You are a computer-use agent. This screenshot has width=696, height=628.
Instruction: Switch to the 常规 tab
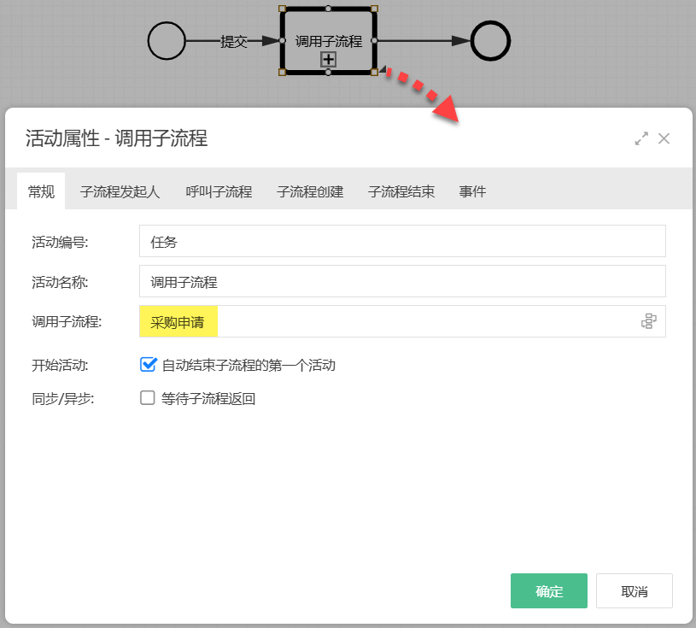41,191
